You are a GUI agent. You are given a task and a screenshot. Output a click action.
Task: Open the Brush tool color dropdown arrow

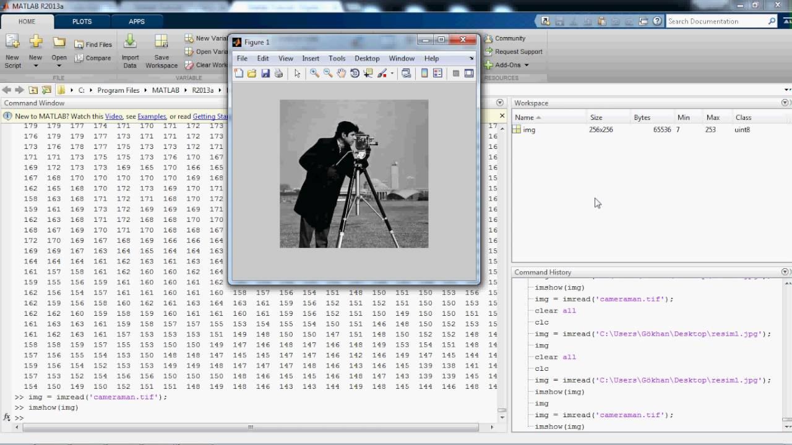pos(392,74)
